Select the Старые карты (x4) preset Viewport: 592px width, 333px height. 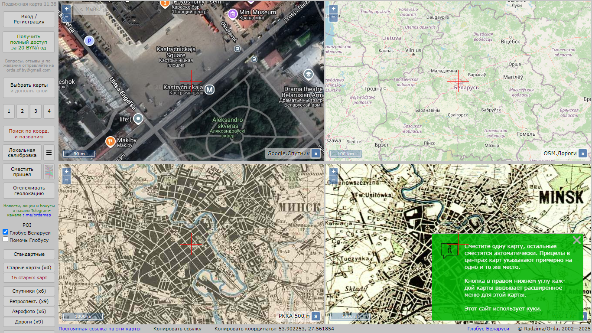click(29, 268)
